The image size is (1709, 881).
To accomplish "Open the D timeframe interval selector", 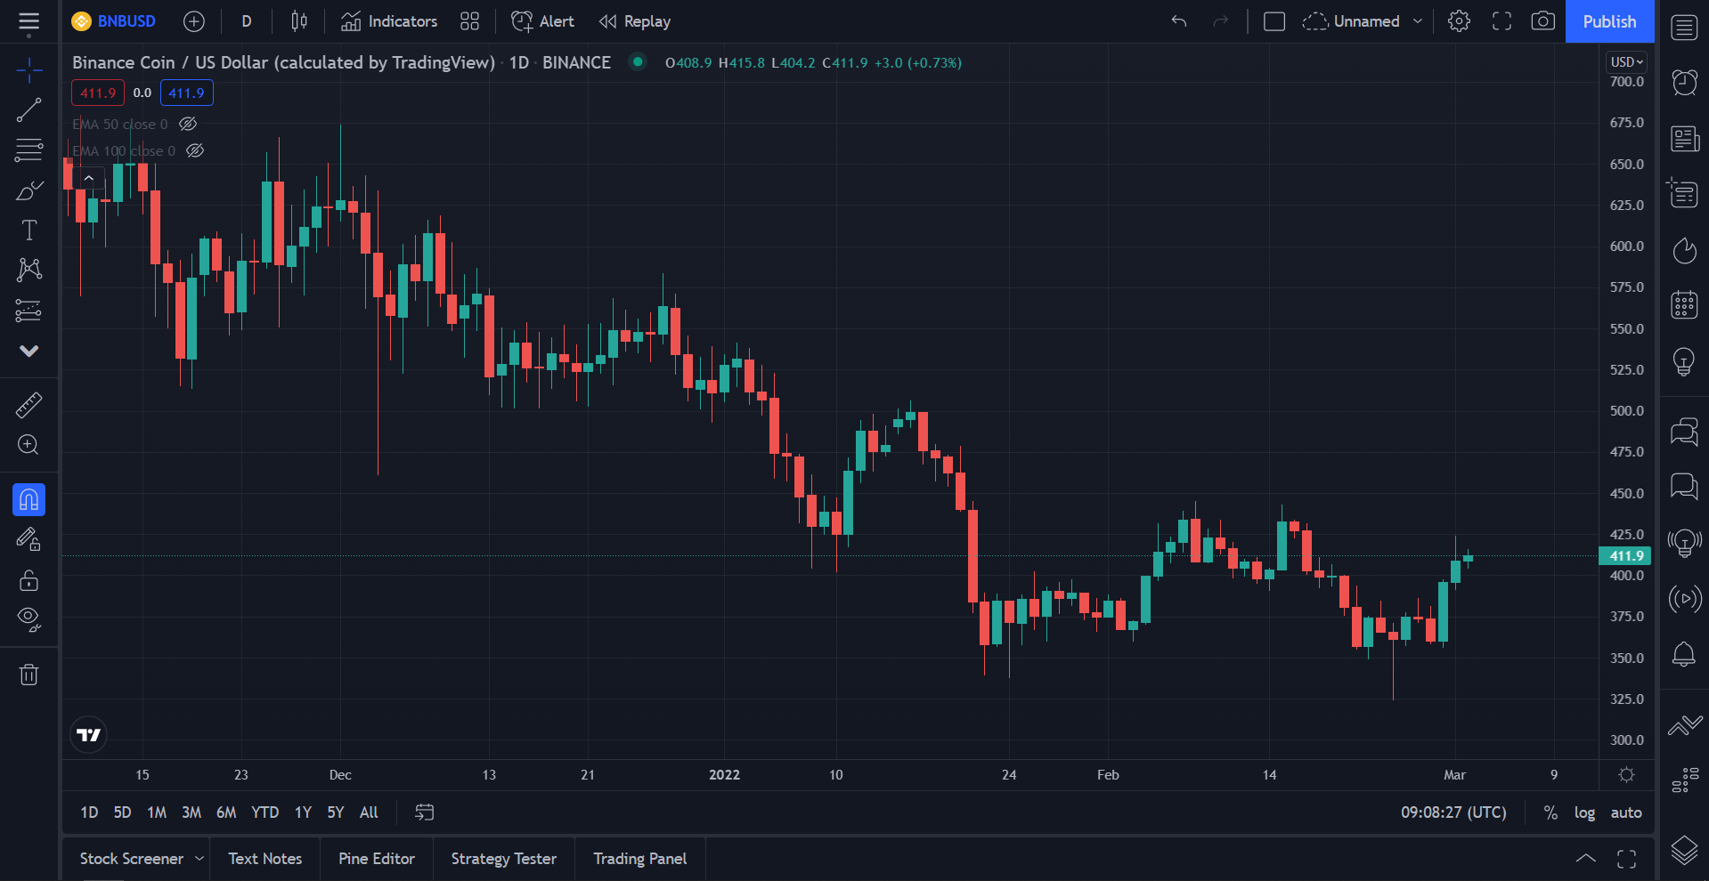I will (247, 21).
